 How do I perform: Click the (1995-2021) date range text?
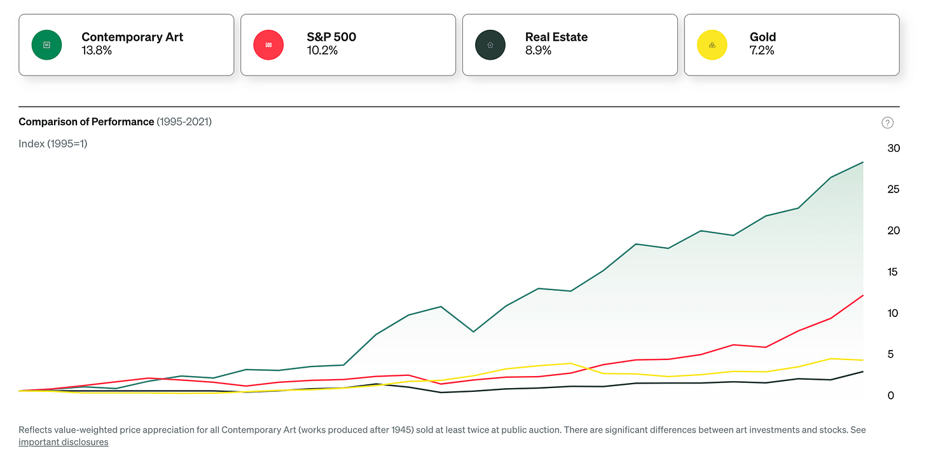pyautogui.click(x=184, y=121)
